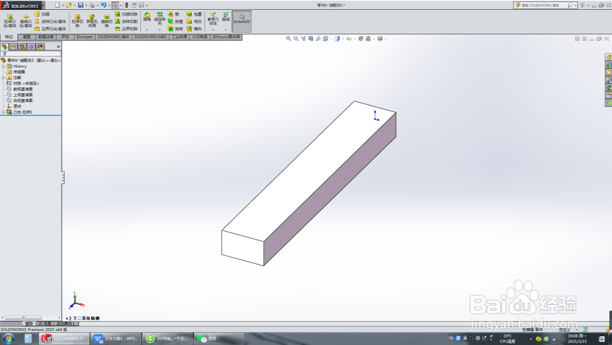Click the Section View icon in view toolbar
612x345 pixels.
click(311, 38)
